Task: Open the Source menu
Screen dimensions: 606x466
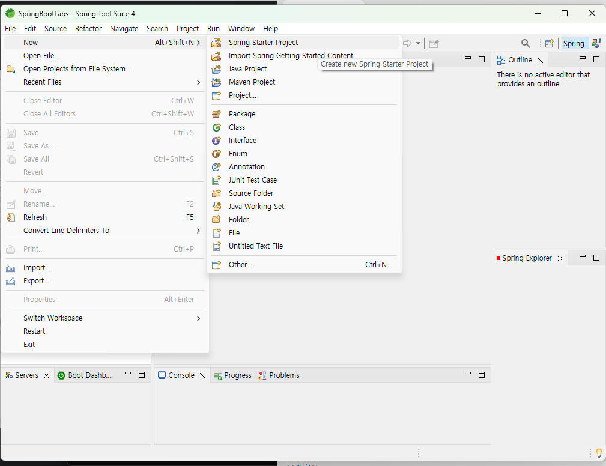Action: (55, 29)
